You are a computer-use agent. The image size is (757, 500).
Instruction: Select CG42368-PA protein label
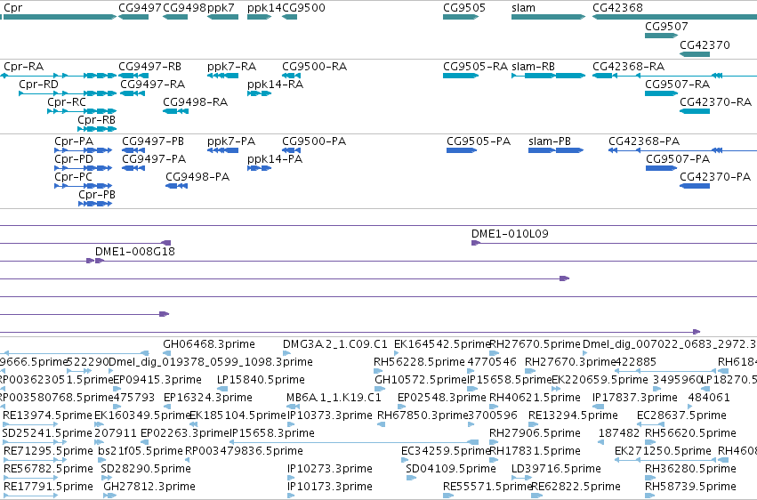click(x=643, y=141)
